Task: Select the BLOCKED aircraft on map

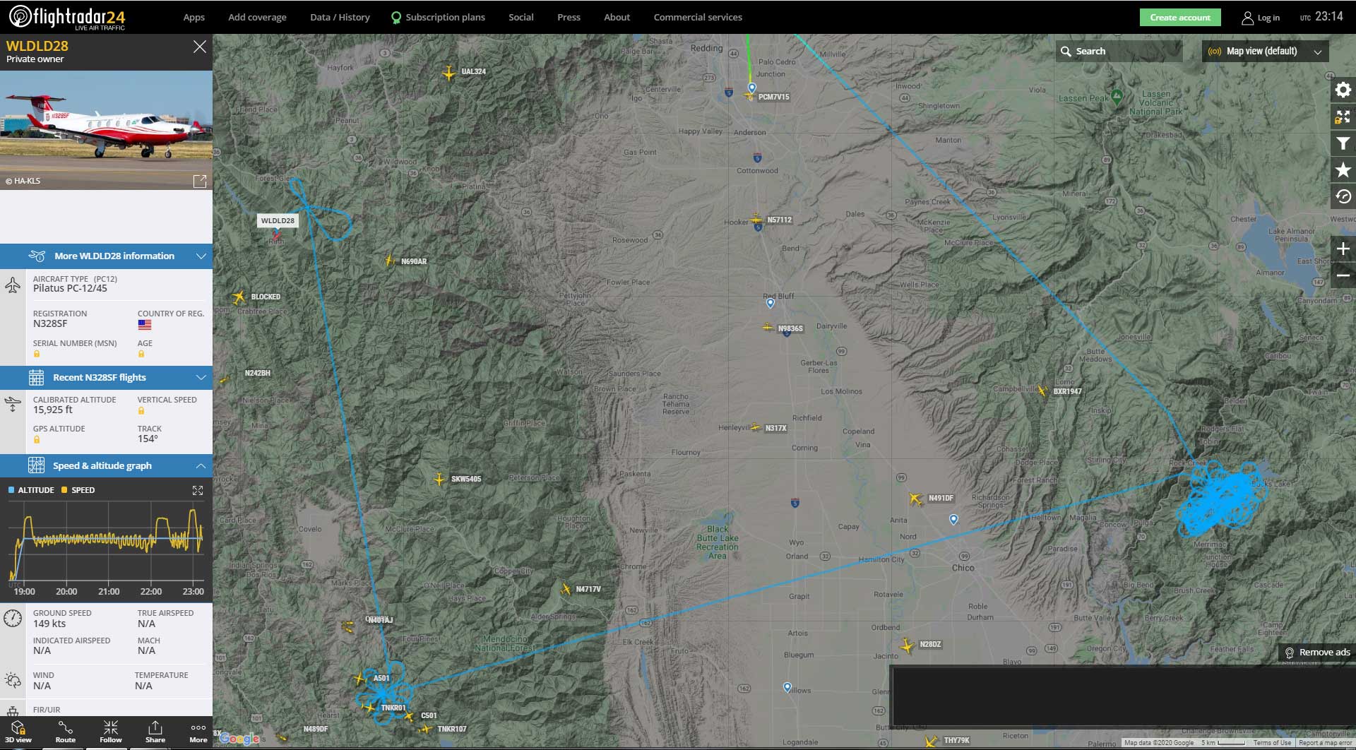Action: coord(239,297)
